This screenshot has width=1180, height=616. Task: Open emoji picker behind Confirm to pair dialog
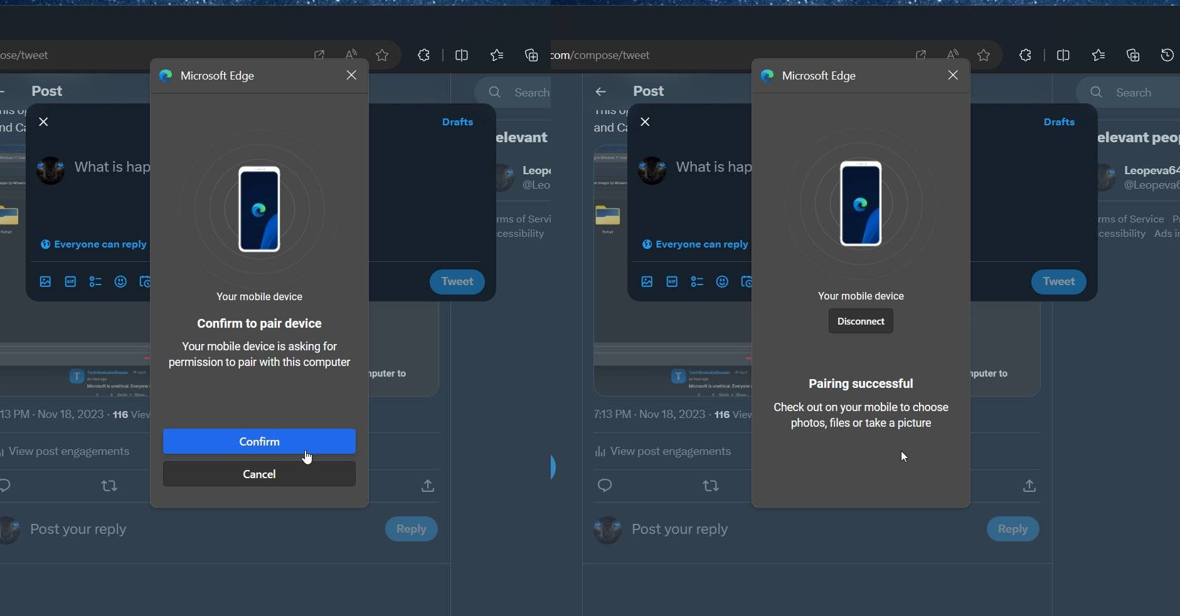pyautogui.click(x=120, y=282)
